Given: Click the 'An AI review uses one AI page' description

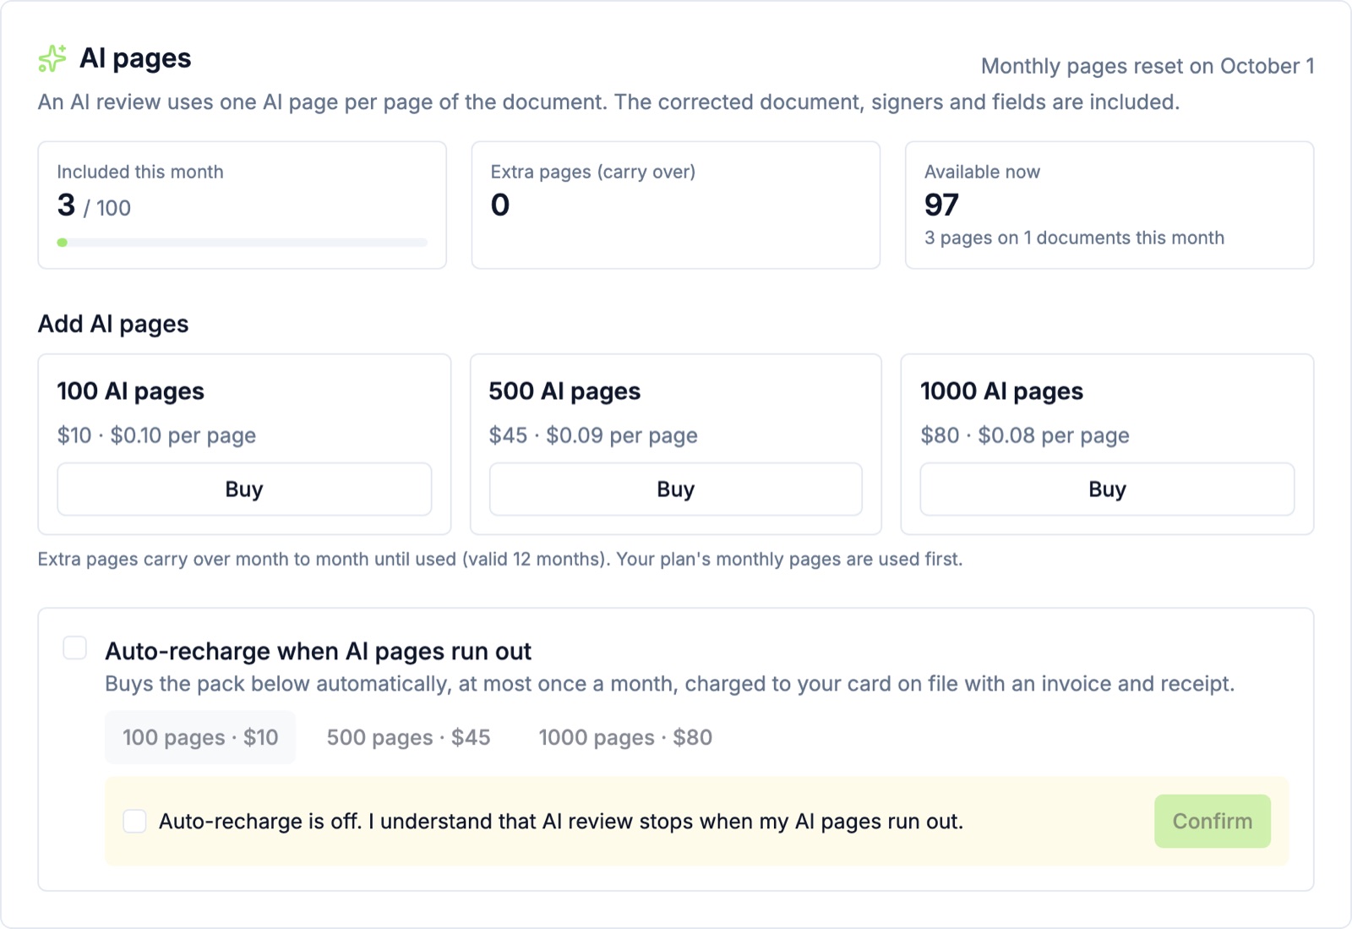Looking at the screenshot, I should (x=608, y=102).
